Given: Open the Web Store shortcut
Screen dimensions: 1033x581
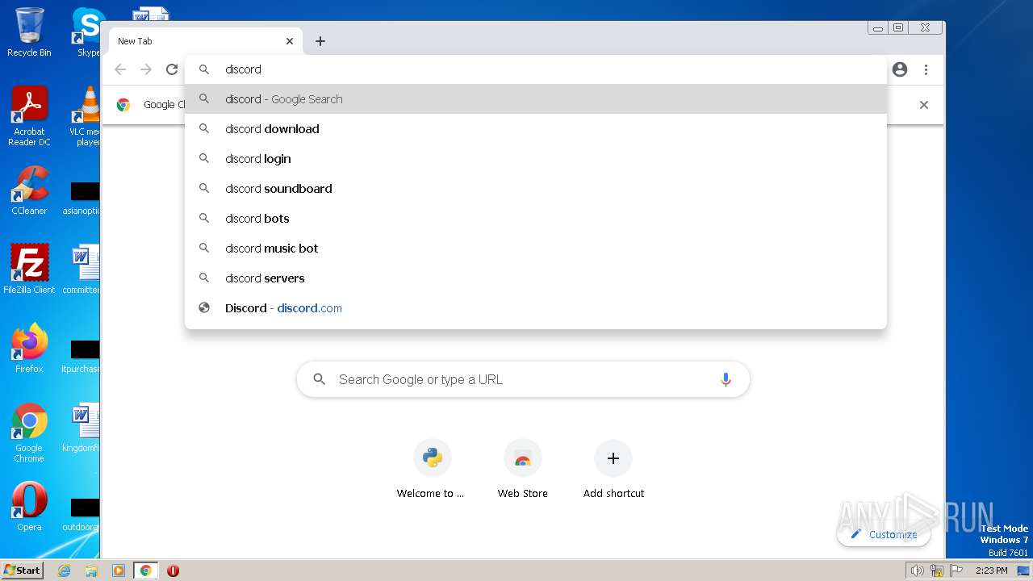Looking at the screenshot, I should [523, 470].
